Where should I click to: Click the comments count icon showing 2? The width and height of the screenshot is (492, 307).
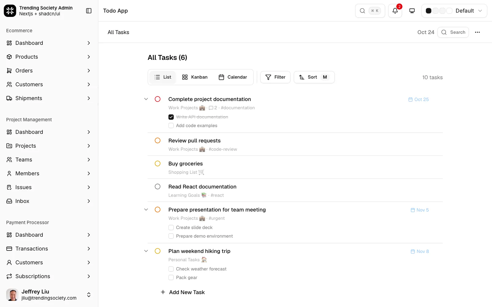pos(211,108)
